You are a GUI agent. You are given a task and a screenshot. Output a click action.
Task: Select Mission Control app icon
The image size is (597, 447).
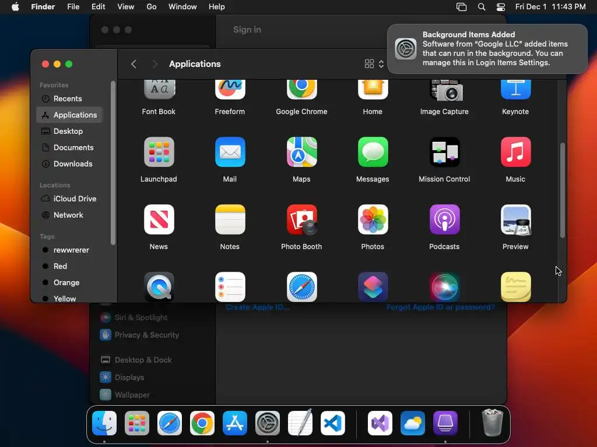coord(444,152)
